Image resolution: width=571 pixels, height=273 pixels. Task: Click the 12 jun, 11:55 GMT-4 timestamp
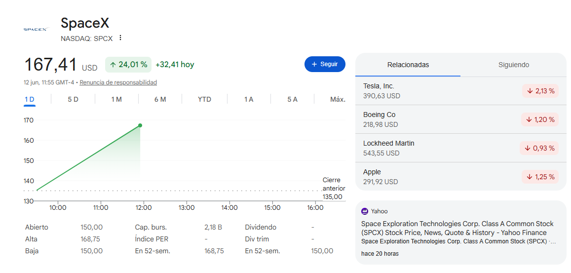point(49,82)
